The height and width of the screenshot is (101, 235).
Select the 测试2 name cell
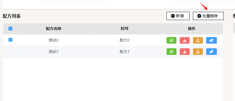tap(54, 40)
